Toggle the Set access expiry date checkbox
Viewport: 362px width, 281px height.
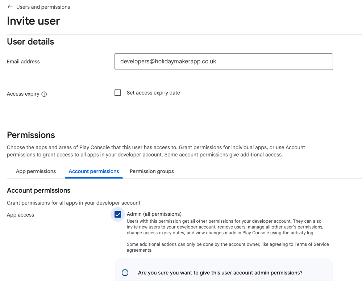click(117, 92)
